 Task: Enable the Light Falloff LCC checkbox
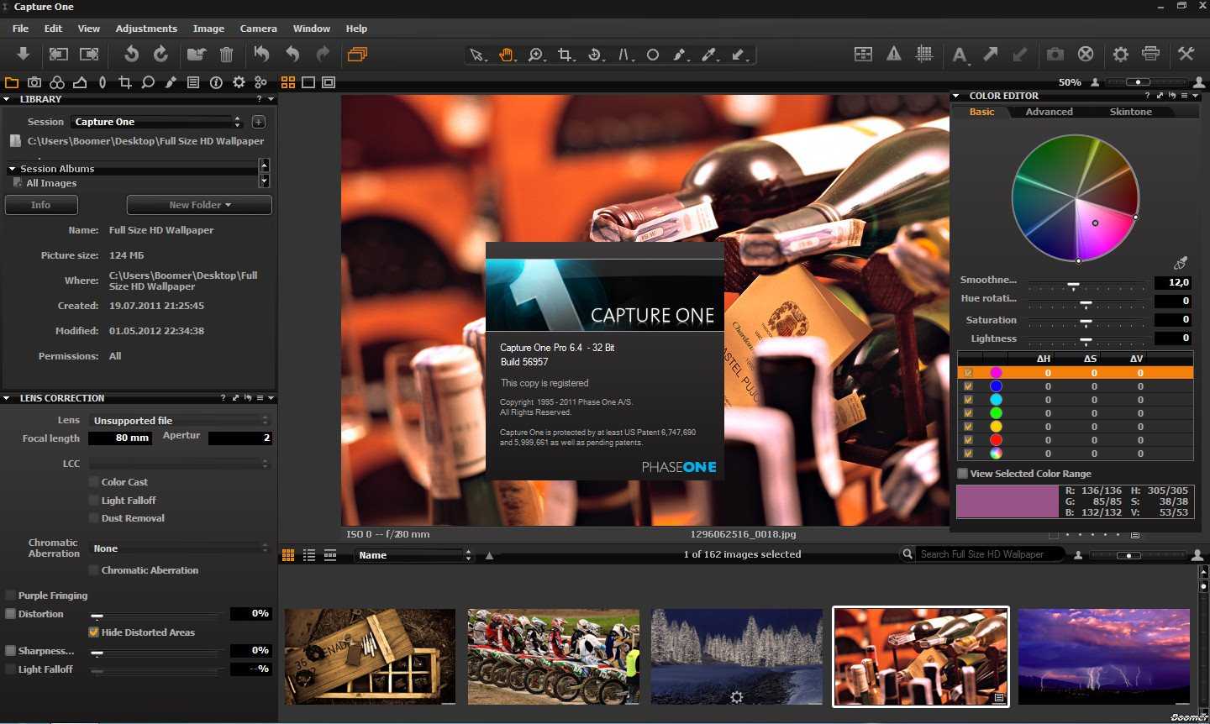tap(94, 501)
